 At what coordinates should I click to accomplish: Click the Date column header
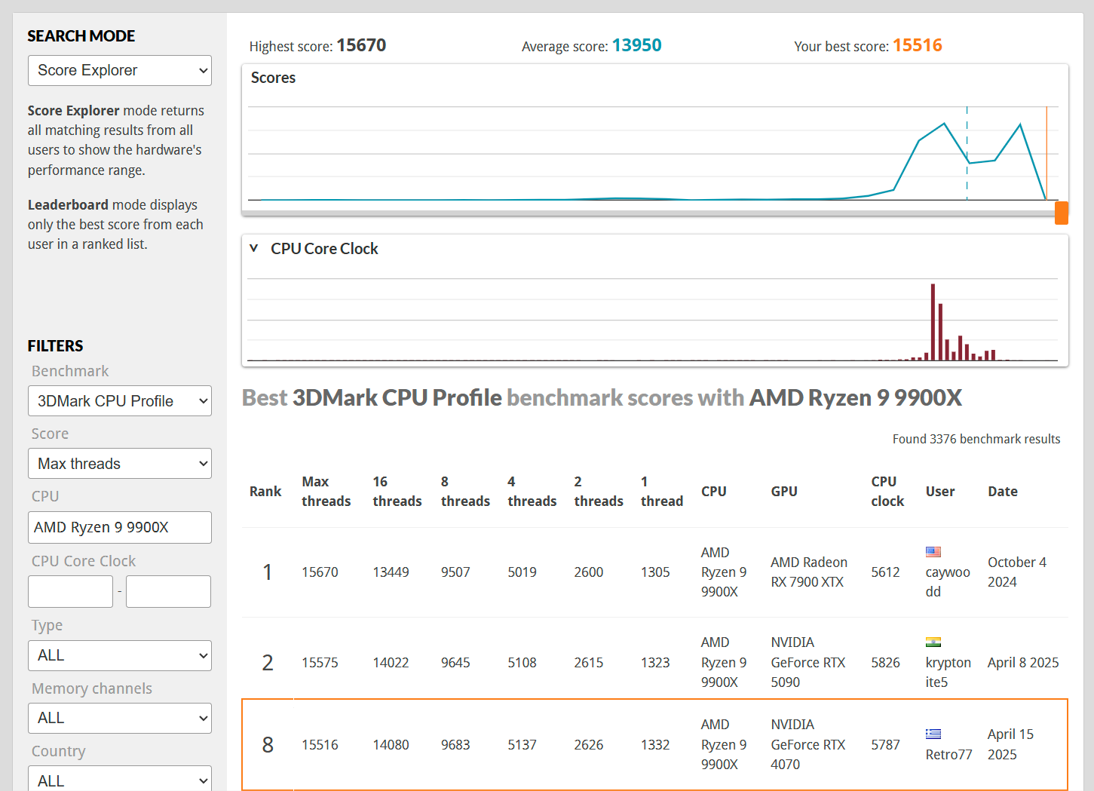(1003, 491)
